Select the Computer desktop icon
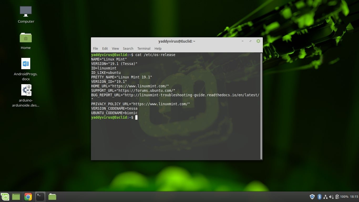359x202 pixels. (26, 15)
